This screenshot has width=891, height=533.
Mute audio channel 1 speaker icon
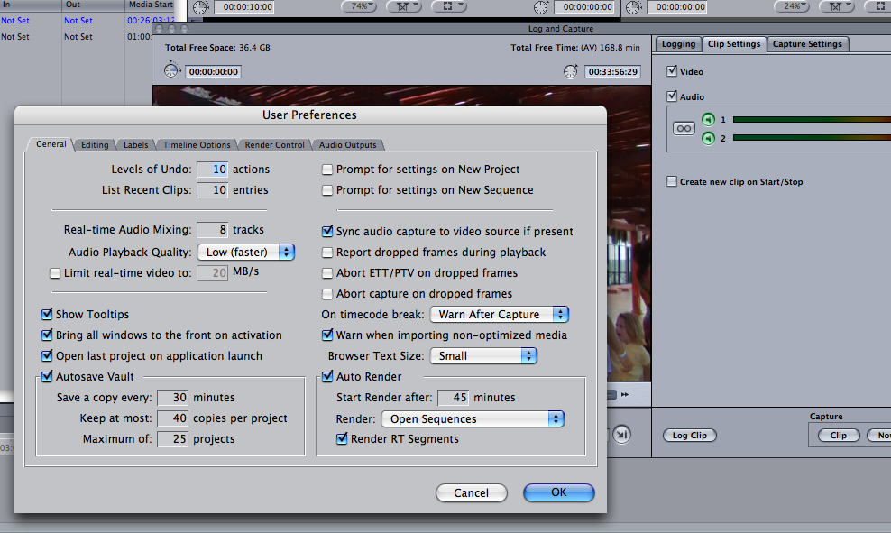[x=709, y=119]
